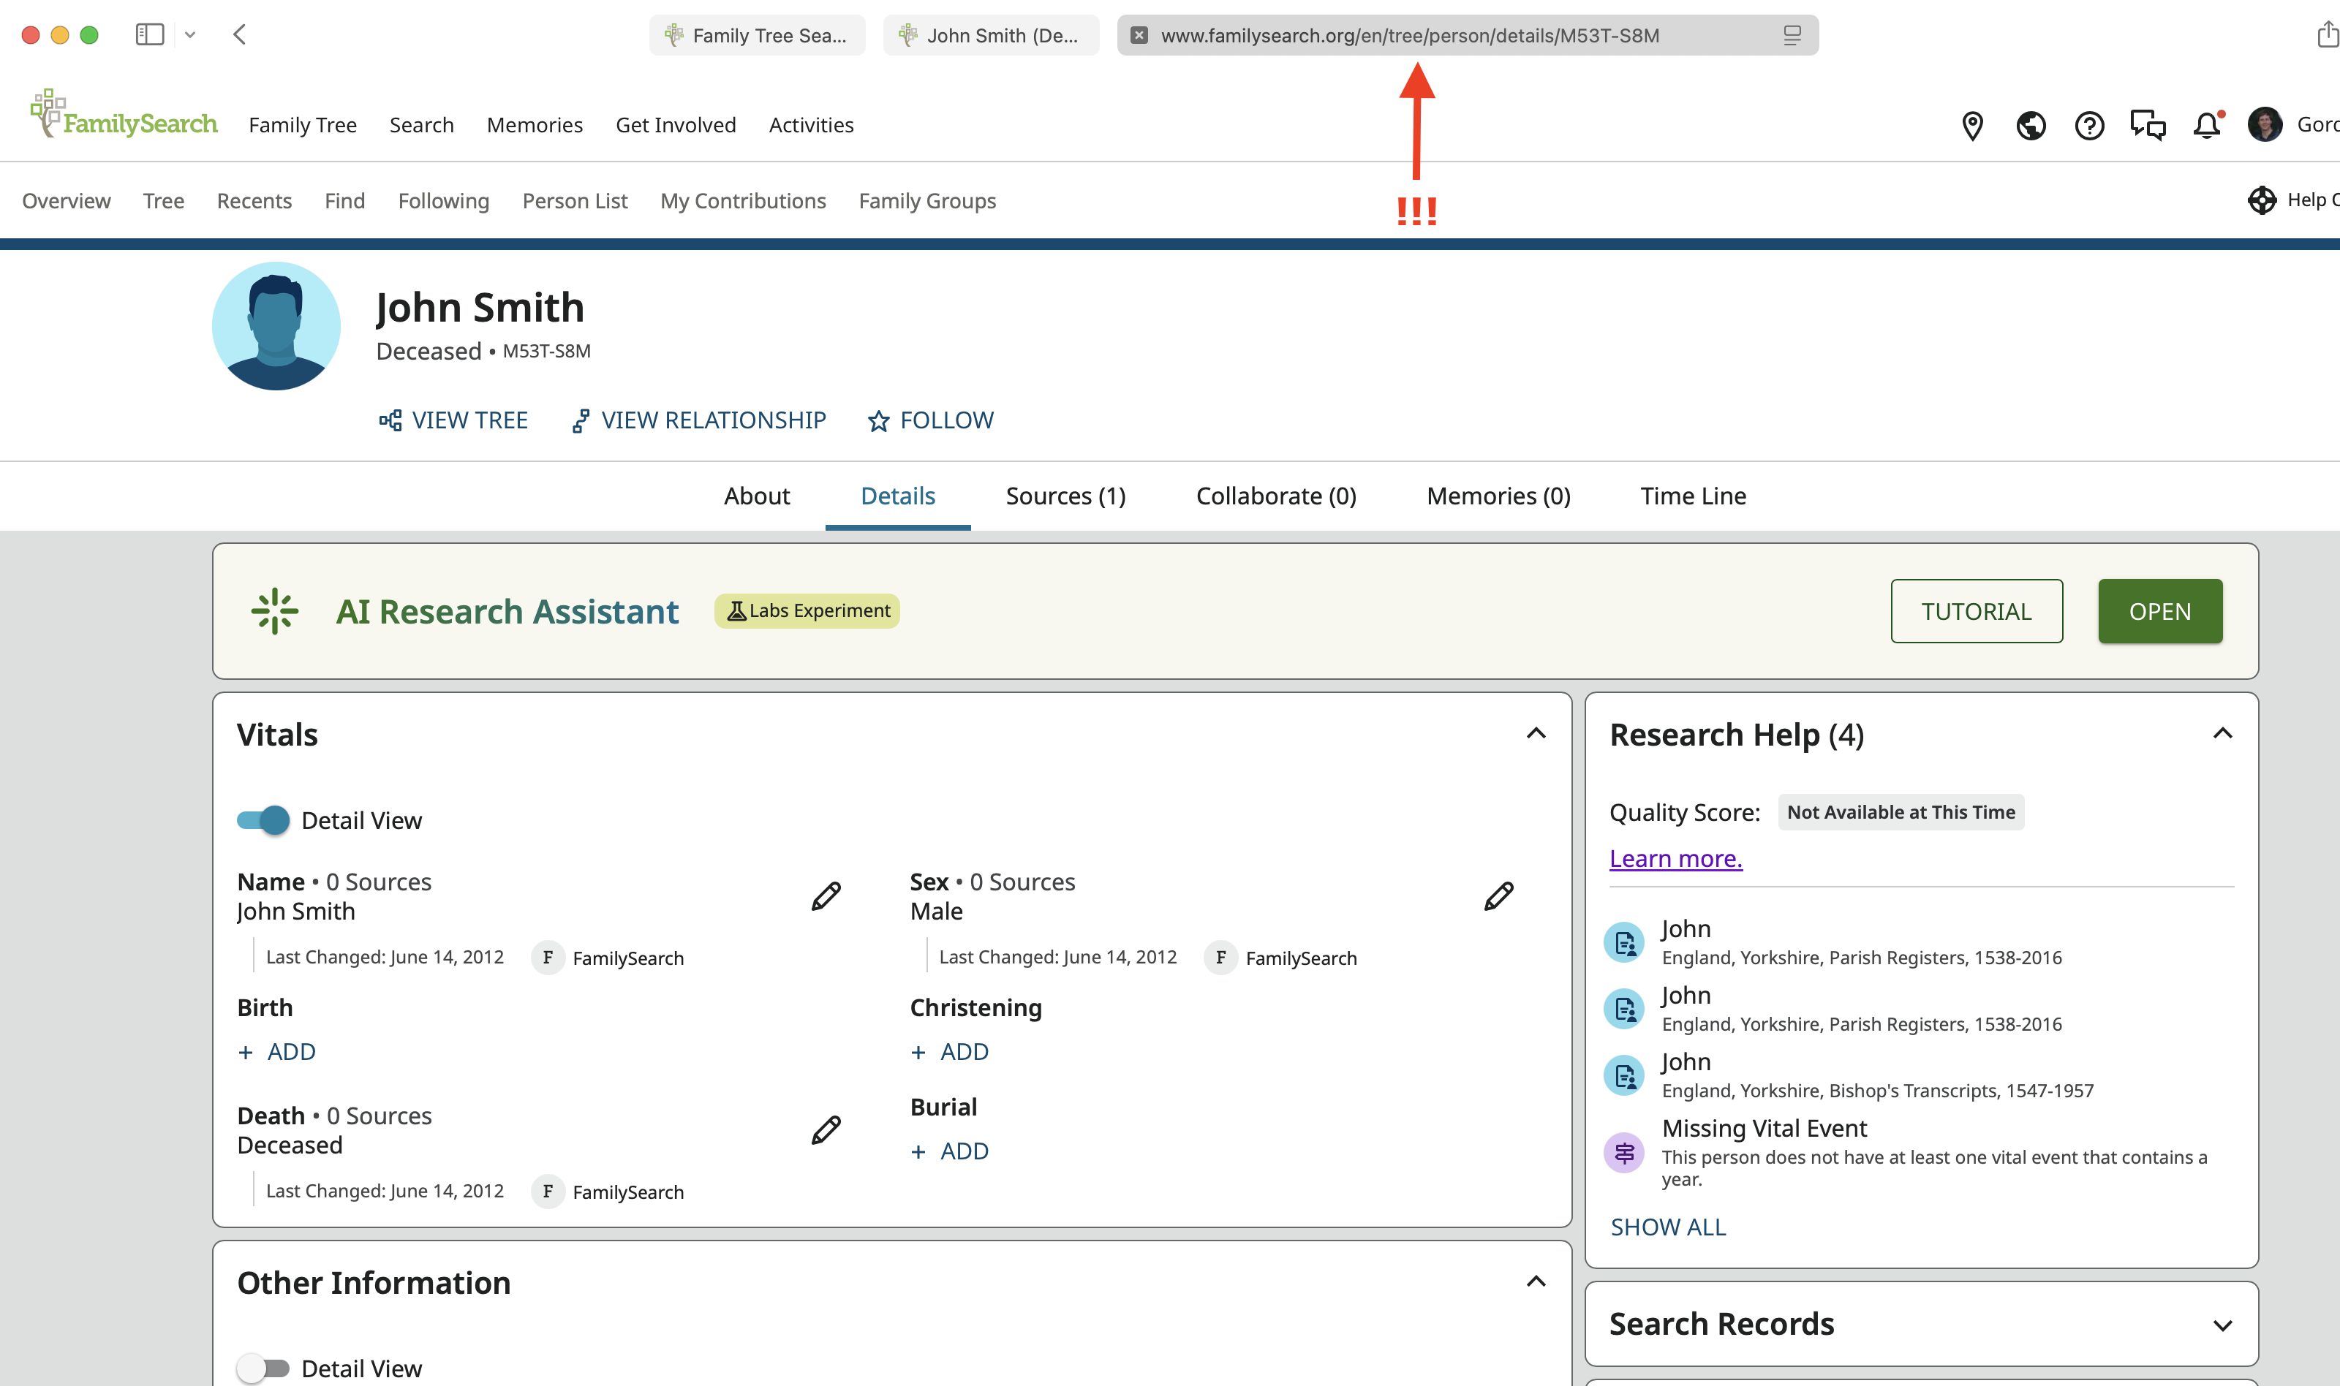2340x1386 pixels.
Task: Click VIEW RELATIONSHIP button
Action: [x=699, y=420]
